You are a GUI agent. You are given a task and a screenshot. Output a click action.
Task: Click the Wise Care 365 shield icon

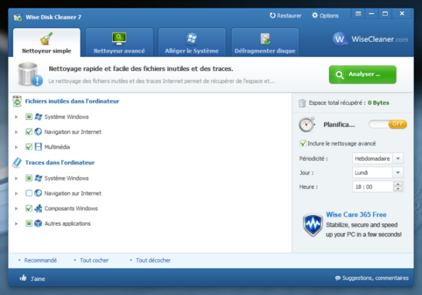click(x=311, y=226)
